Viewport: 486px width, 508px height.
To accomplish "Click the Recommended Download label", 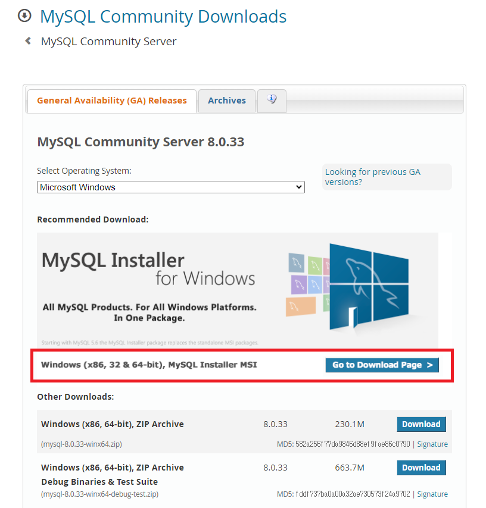I will click(93, 219).
